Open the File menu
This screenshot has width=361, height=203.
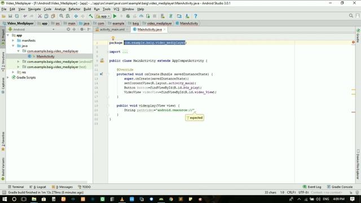click(4, 9)
